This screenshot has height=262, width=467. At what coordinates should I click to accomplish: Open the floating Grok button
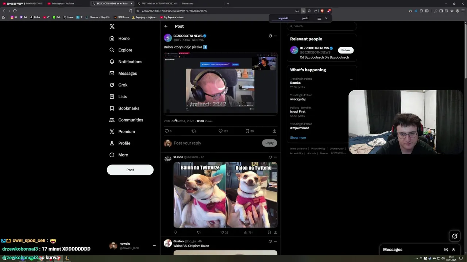[455, 236]
